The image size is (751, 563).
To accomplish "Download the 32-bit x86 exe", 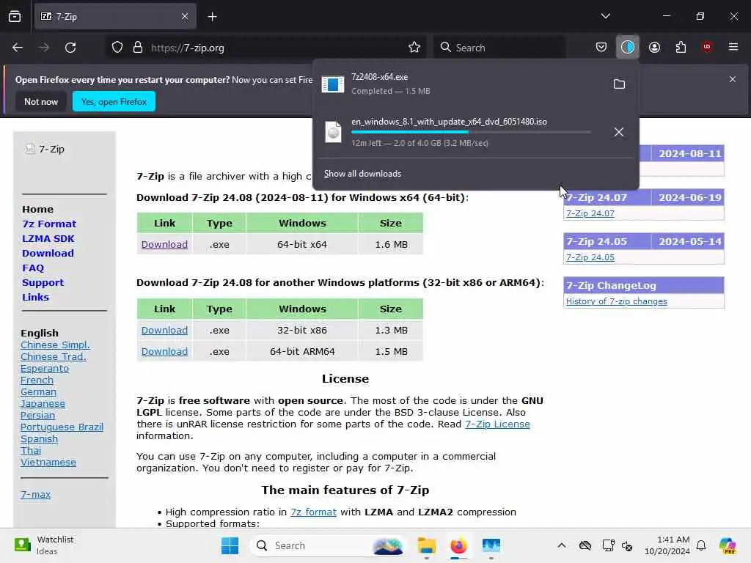I will 164,331.
